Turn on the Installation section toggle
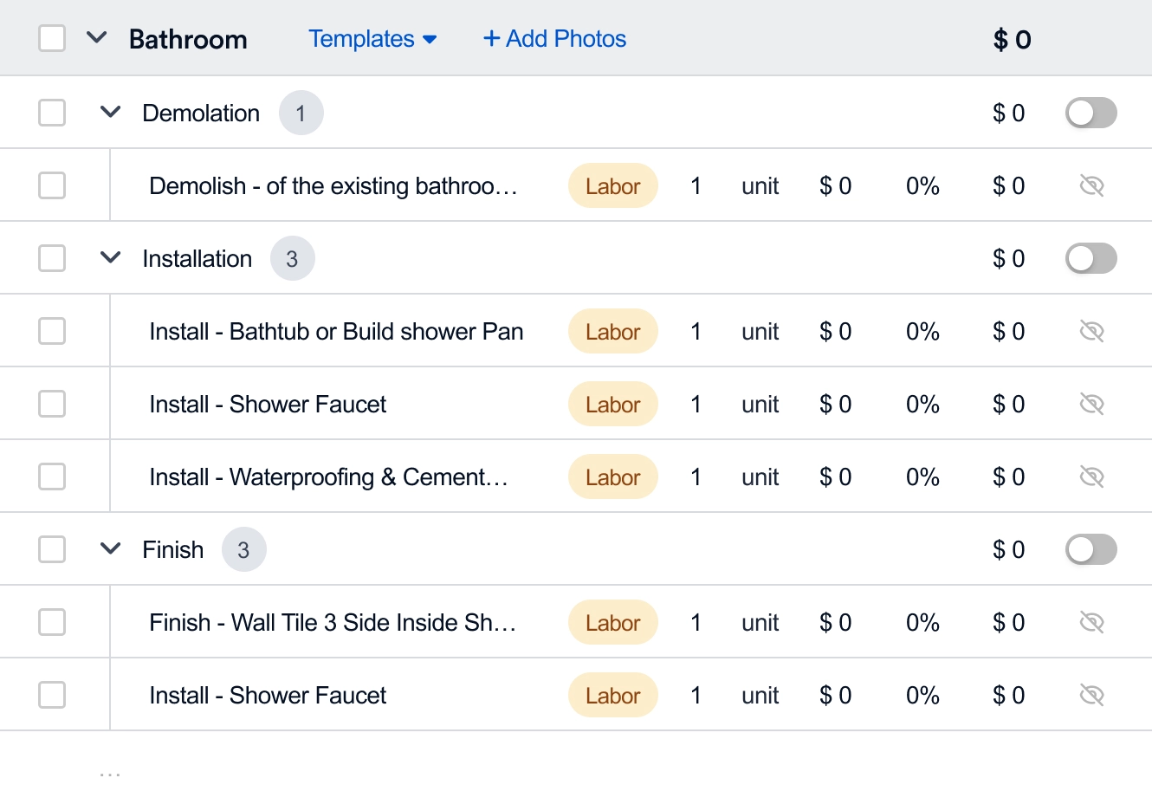The image size is (1152, 804). click(x=1091, y=258)
